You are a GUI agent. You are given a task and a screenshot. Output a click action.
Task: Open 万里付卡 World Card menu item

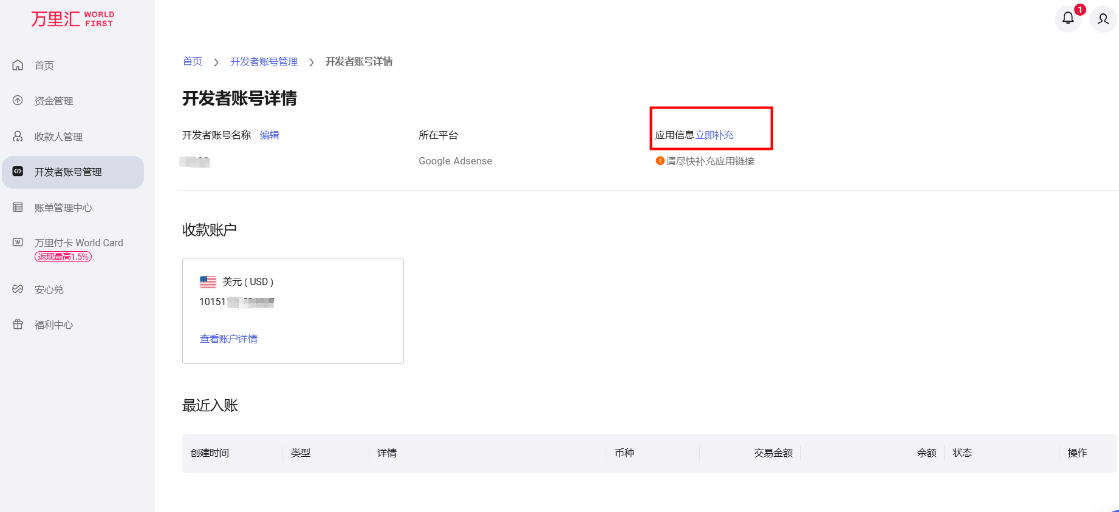coord(78,243)
